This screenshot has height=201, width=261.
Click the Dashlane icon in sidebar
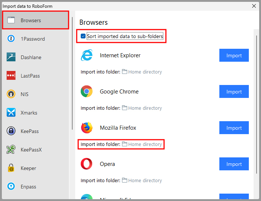click(11, 57)
